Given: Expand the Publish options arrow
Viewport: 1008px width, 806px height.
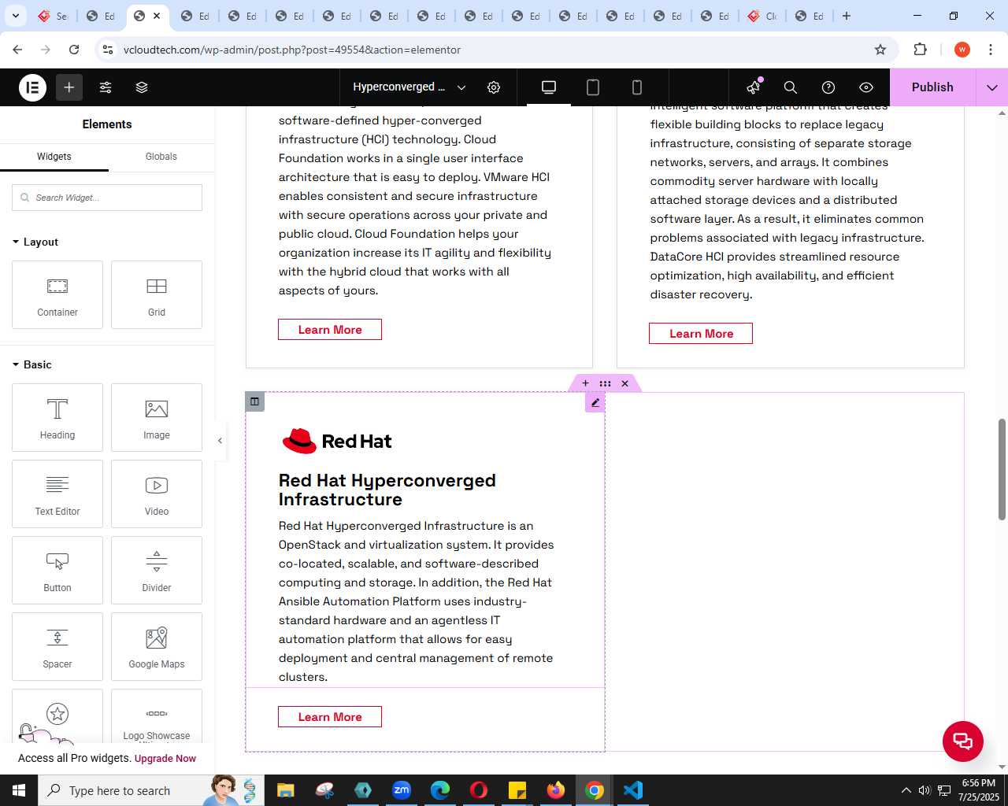Looking at the screenshot, I should pyautogui.click(x=992, y=87).
